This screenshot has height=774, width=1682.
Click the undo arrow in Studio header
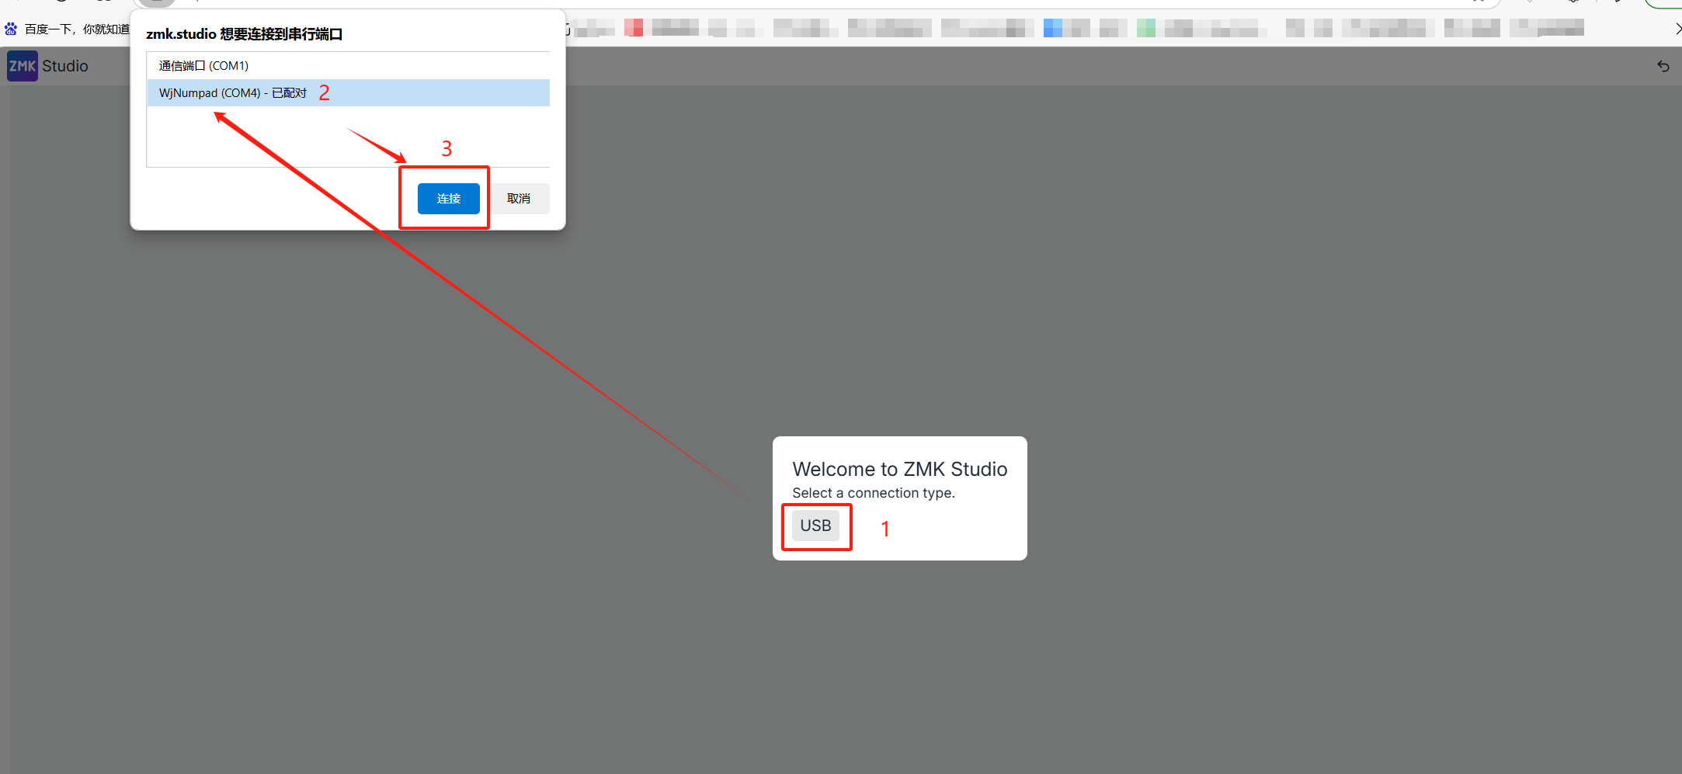point(1663,66)
